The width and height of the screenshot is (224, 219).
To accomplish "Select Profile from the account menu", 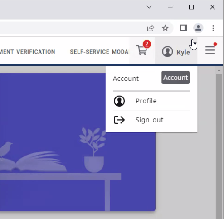I will click(151, 101).
